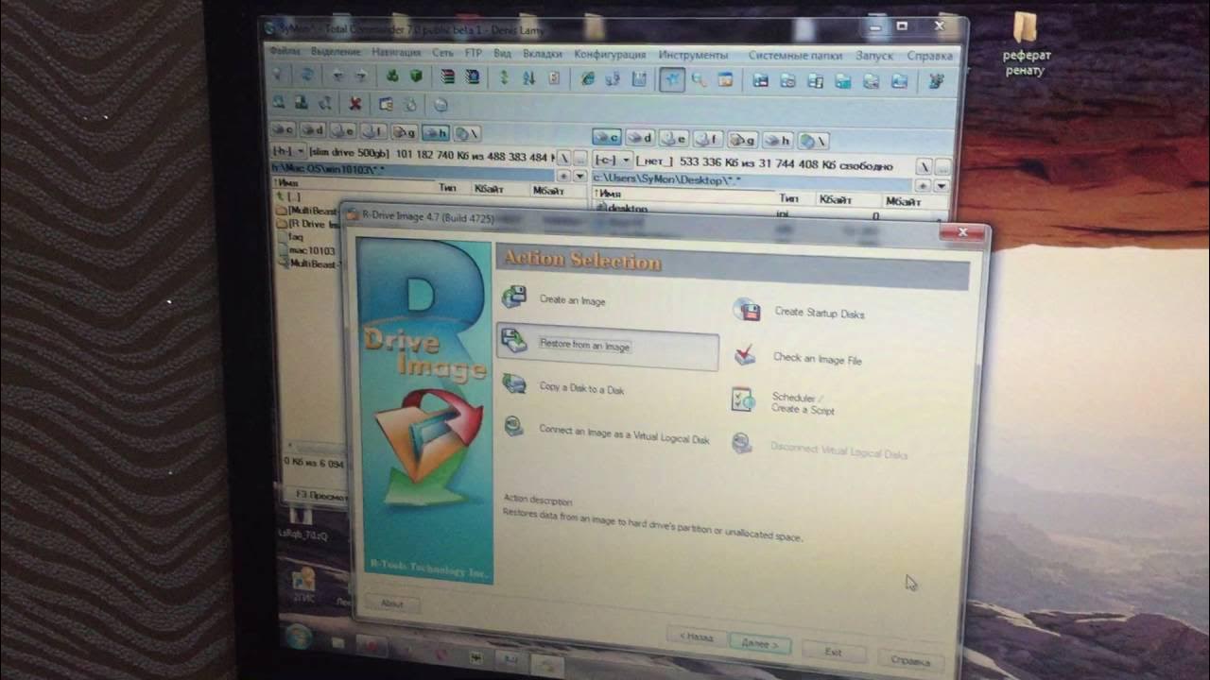Click the blue refresh arrows icon in Total Commander toolbar
1210x680 pixels.
point(306,76)
